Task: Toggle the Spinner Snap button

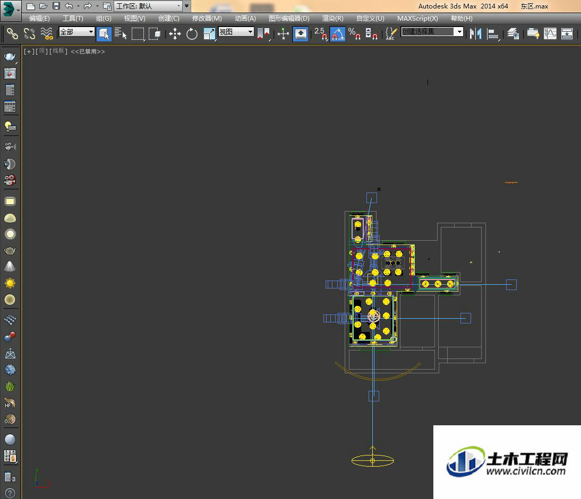Action: [372, 33]
